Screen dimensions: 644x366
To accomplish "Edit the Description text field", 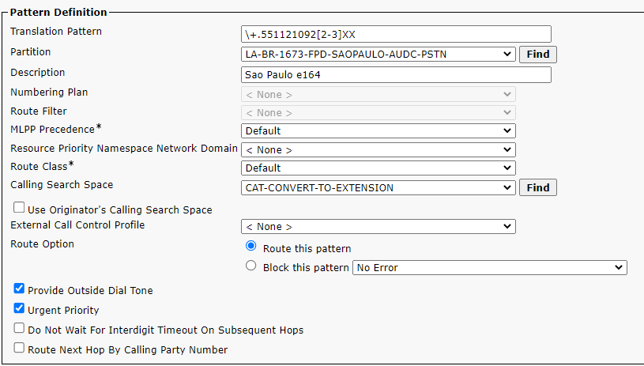I will 395,75.
